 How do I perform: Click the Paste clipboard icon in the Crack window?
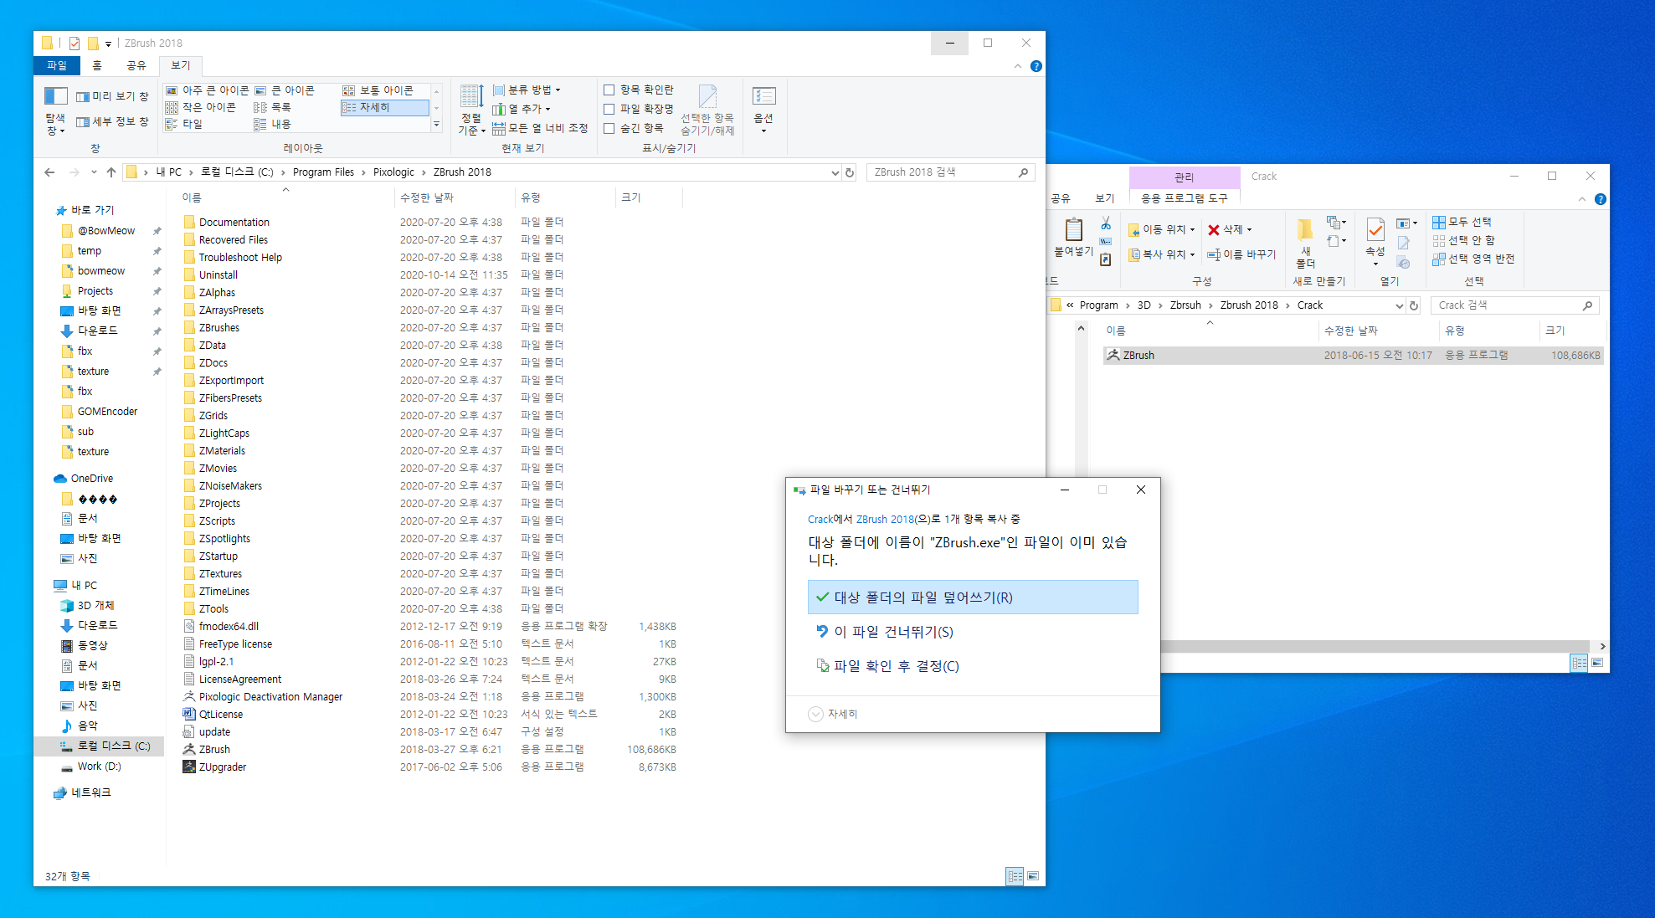pos(1073,229)
